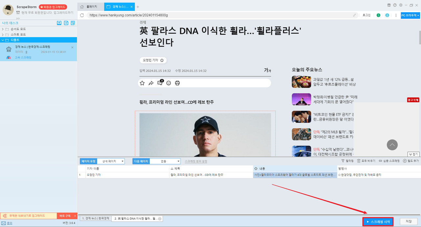Click the 접기 collapse button
This screenshot has height=227, width=421.
[413, 154]
